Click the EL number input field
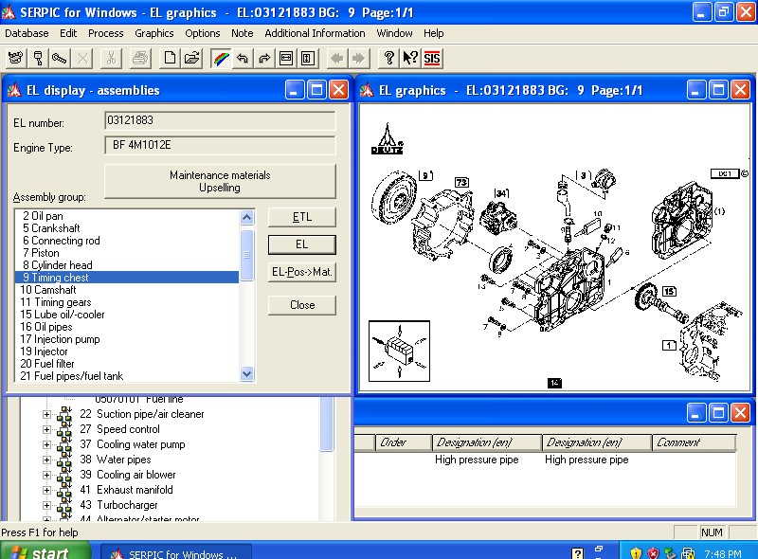Screen dimensions: 758x559 coord(220,120)
